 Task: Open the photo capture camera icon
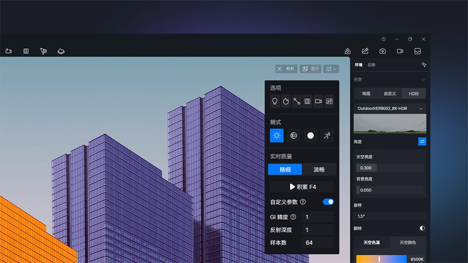click(383, 51)
